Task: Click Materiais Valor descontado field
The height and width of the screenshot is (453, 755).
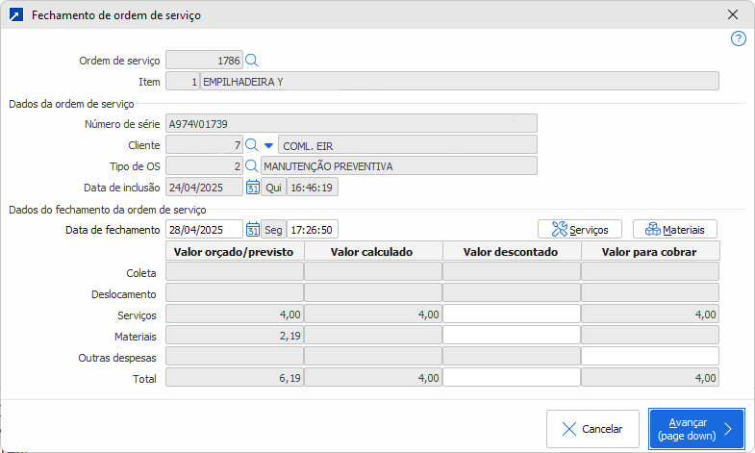Action: tap(511, 335)
